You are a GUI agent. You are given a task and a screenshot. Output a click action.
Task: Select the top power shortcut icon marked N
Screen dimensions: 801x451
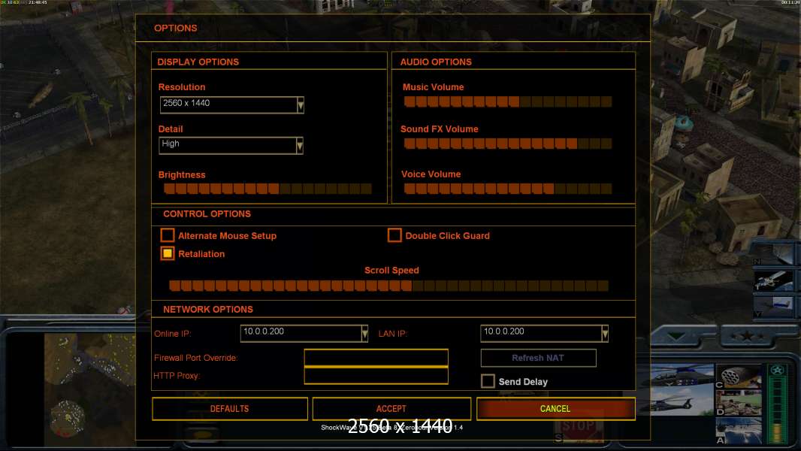tap(773, 254)
